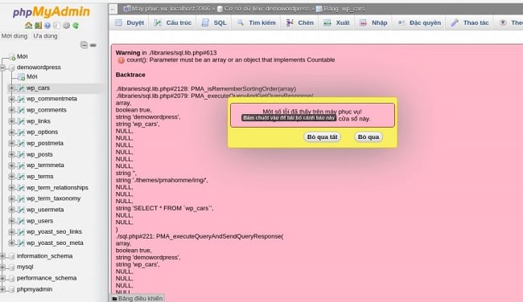Viewport: 523px width, 302px height.
Task: Open the Duyệt (Browse) tab
Action: [x=130, y=22]
